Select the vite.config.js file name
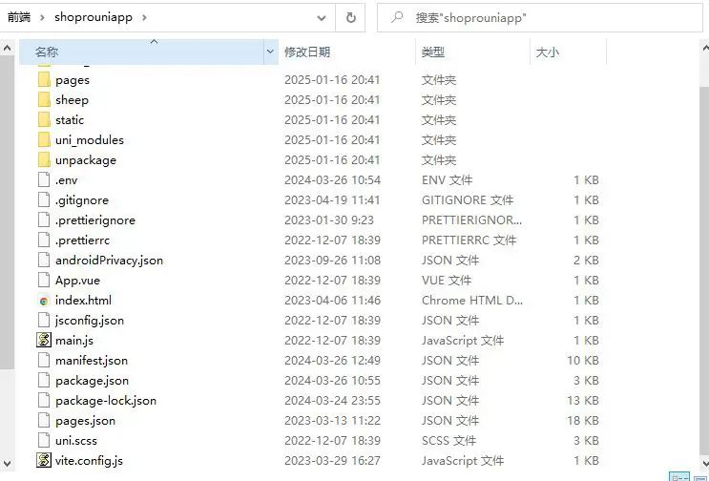Image resolution: width=709 pixels, height=481 pixels. tap(89, 460)
